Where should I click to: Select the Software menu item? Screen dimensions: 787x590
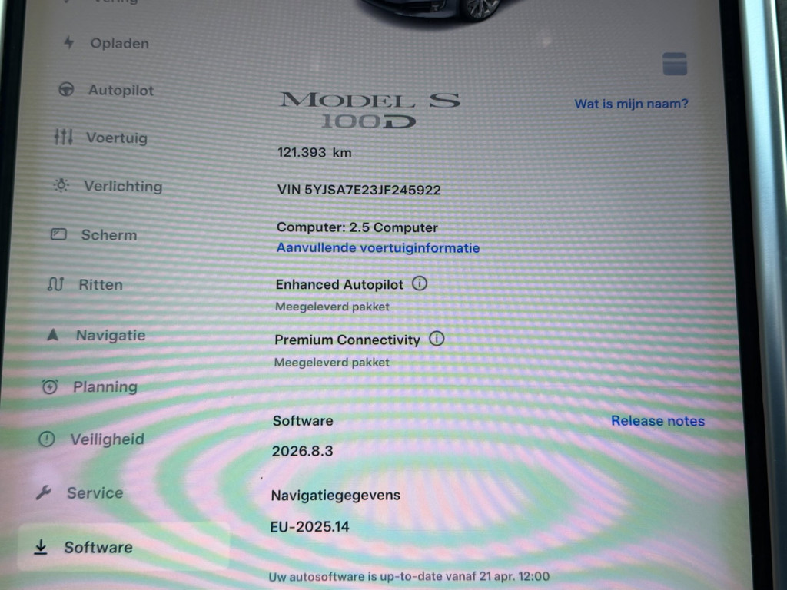[x=98, y=547]
